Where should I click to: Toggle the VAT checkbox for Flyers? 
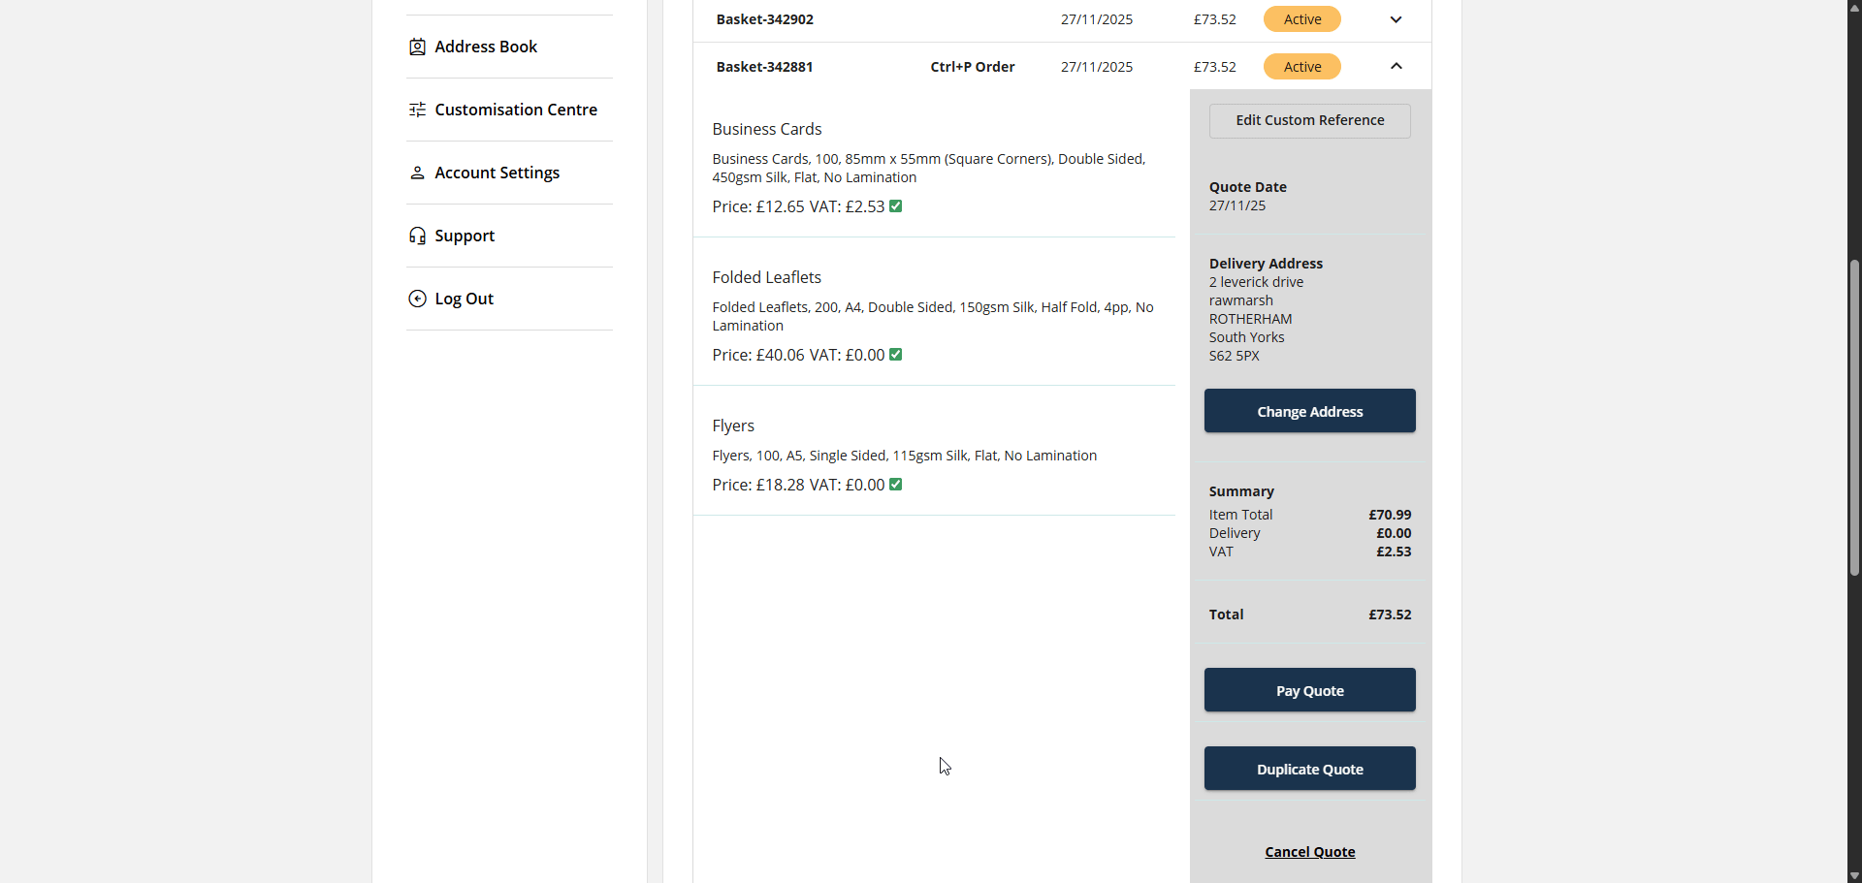point(895,484)
